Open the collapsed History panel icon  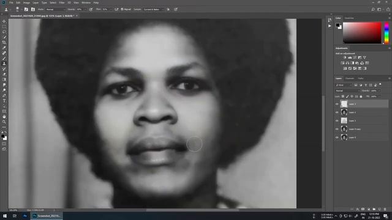(x=330, y=20)
